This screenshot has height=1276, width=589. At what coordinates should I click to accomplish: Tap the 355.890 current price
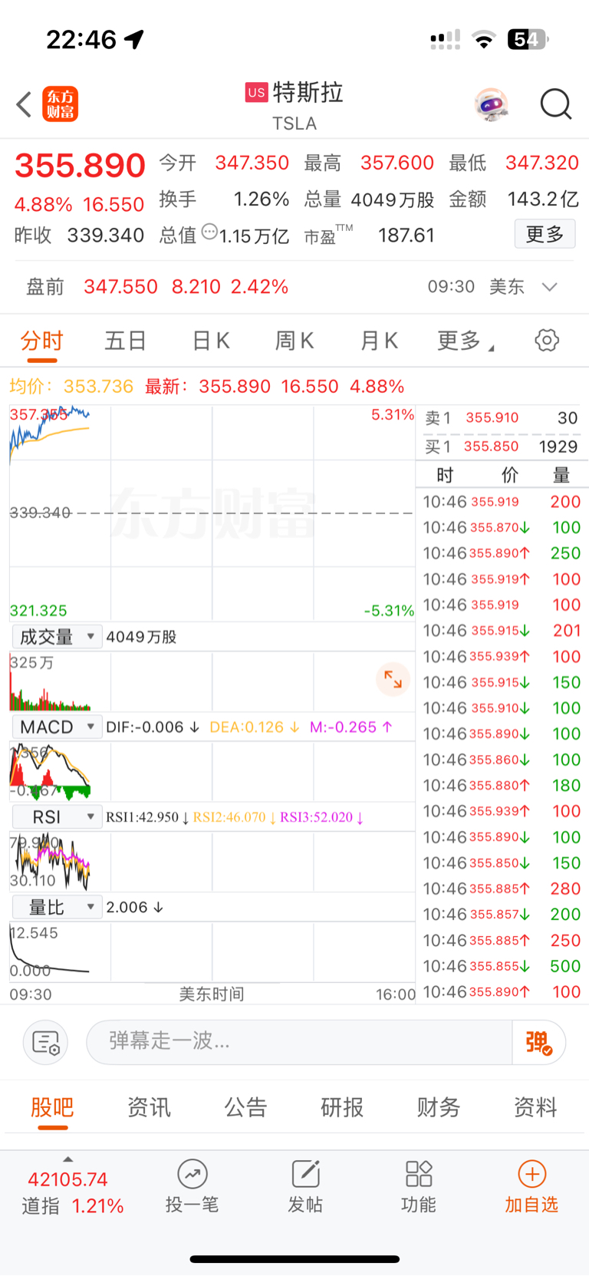pos(80,166)
